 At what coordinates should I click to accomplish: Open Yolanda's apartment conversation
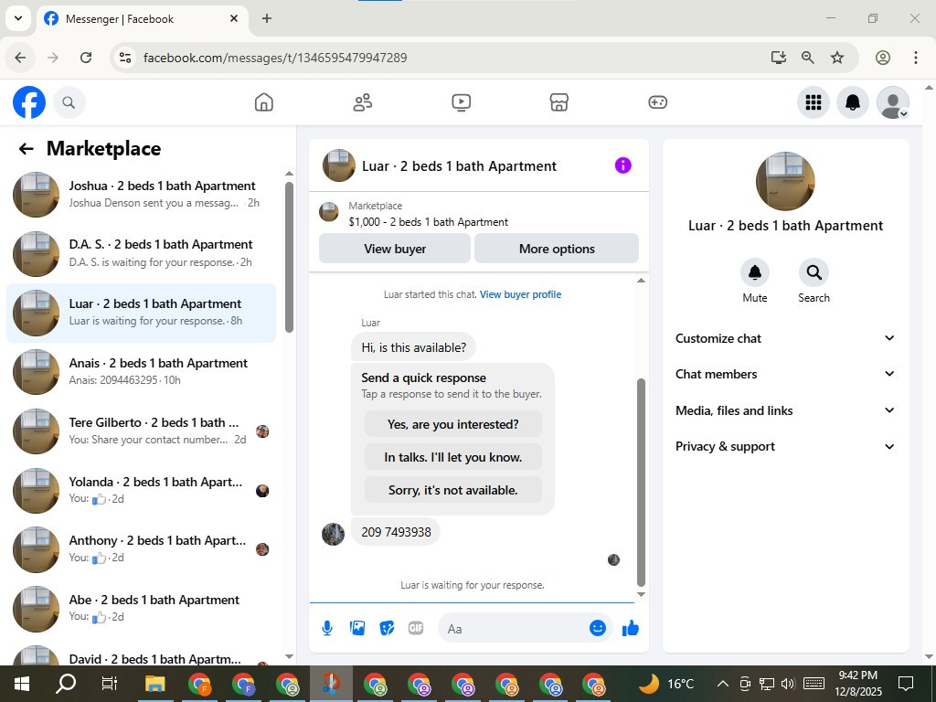pyautogui.click(x=141, y=490)
